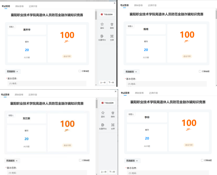Screen dimensions: 217x175
Task: Star the answer sheet of 刘三新
Action: point(102,113)
